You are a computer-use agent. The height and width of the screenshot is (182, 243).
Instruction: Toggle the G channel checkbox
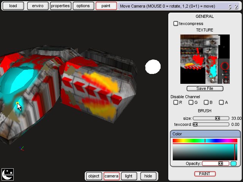click(x=191, y=102)
